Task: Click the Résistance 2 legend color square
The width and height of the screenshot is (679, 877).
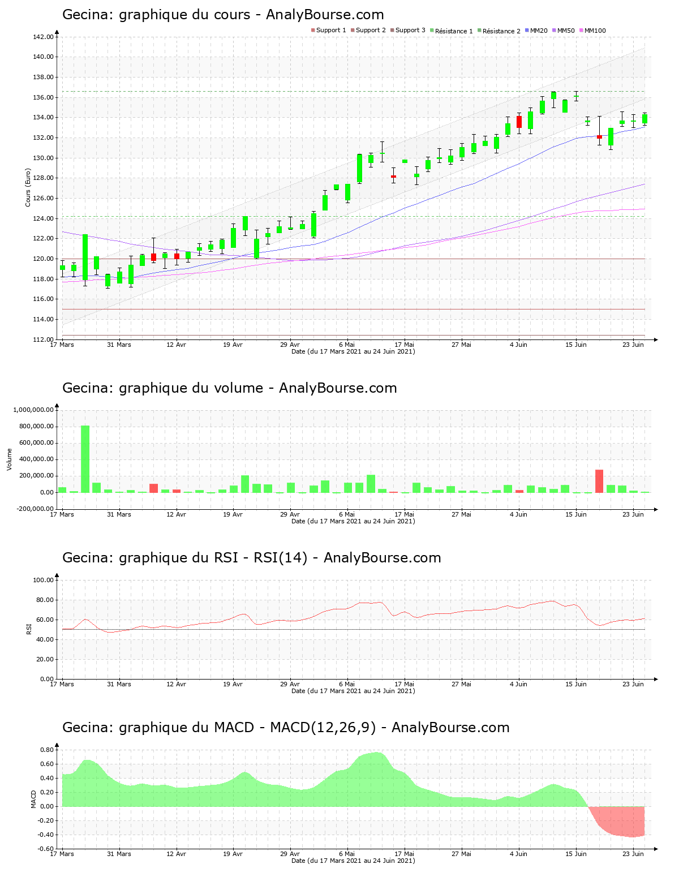Action: (479, 31)
